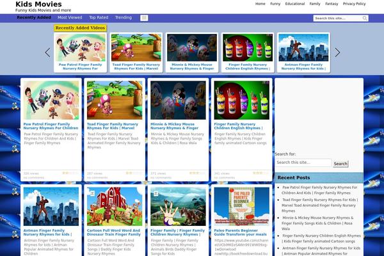Image resolution: width=384 pixels, height=256 pixels.
Task: Click Toad Finger Family carousel title link
Action: point(136,67)
